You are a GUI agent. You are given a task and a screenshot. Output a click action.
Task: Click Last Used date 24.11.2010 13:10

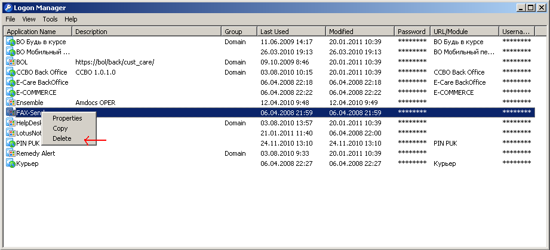click(x=287, y=143)
